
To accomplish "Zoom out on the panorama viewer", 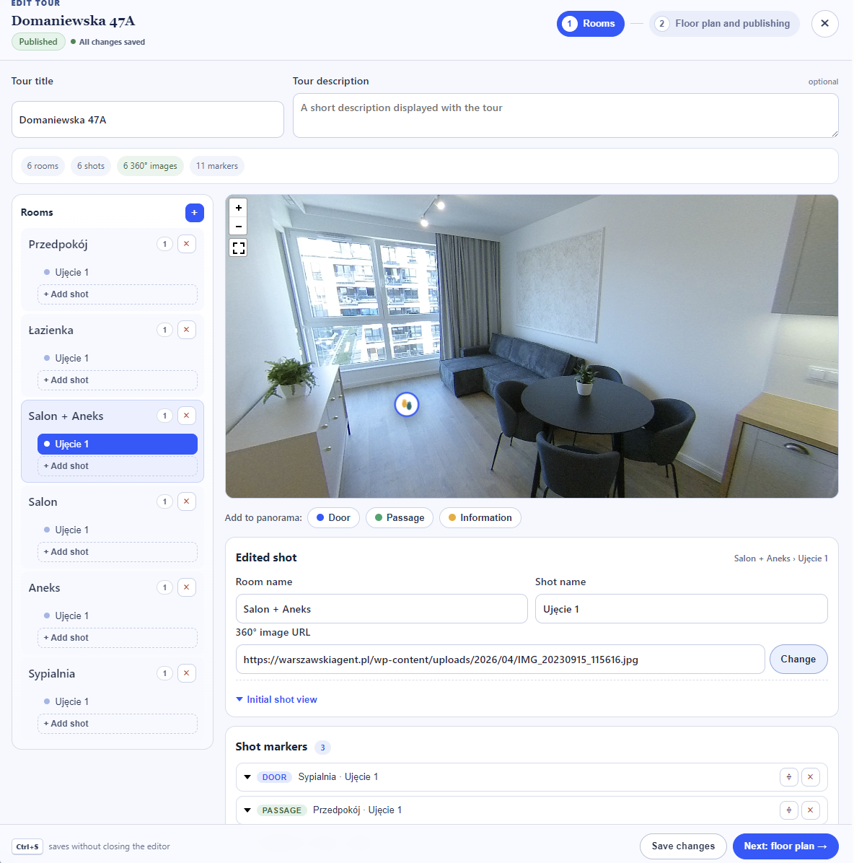I will point(238,226).
